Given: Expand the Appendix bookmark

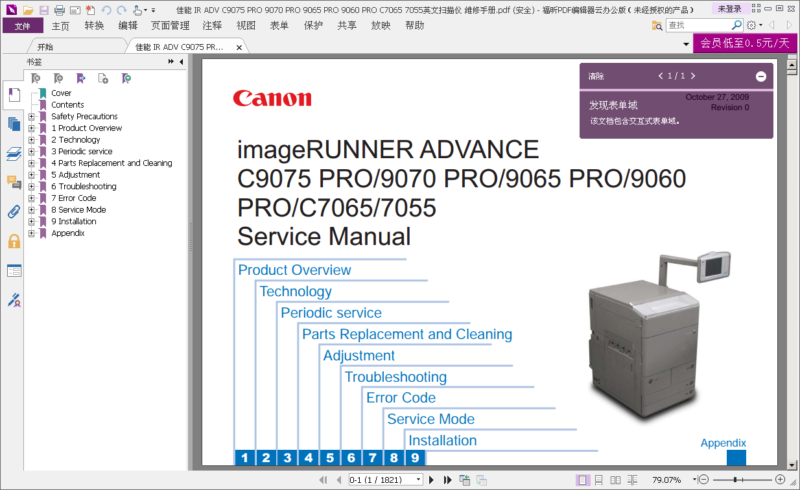Looking at the screenshot, I should point(31,233).
